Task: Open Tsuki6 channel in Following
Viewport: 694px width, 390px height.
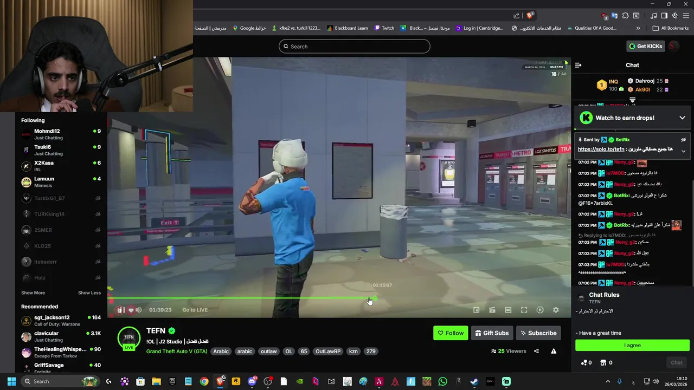Action: pos(61,150)
